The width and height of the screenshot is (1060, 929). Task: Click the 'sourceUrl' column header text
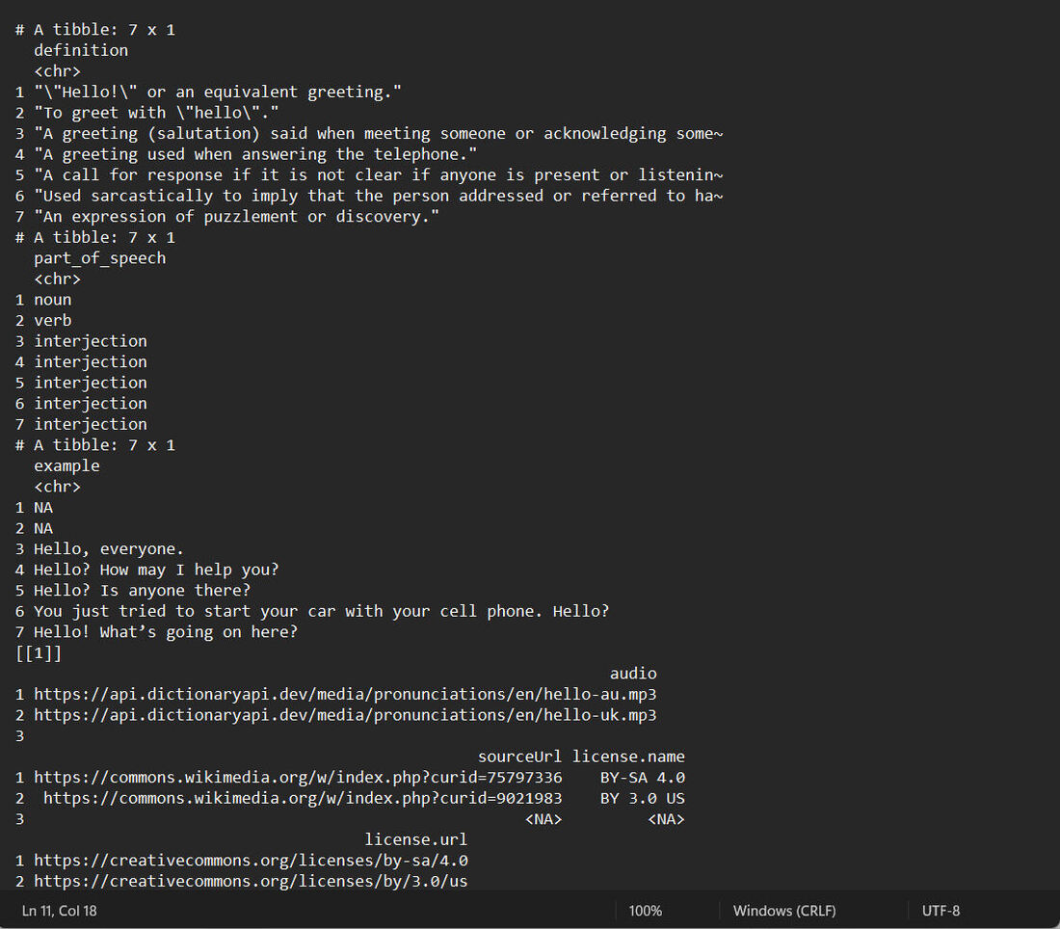[519, 756]
